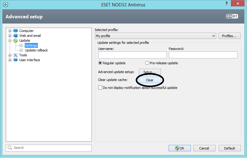The height and width of the screenshot is (158, 247).
Task: Select Regular update radio button
Action: point(100,63)
